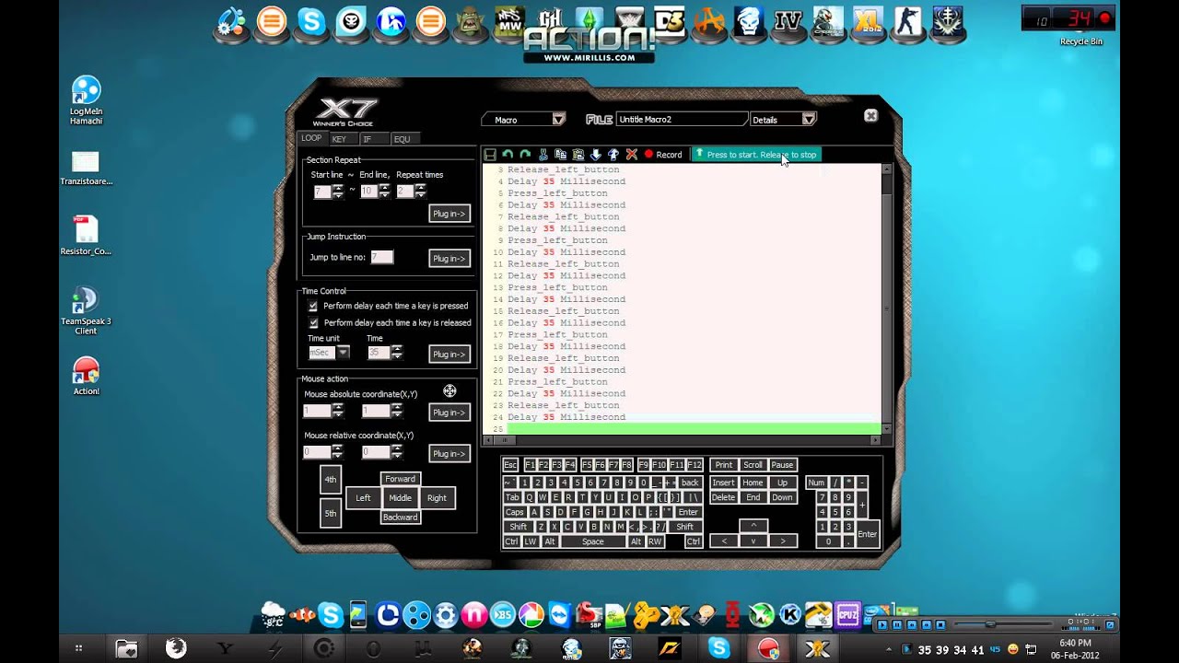Start recording with the Record button
1179x663 pixels.
(x=663, y=155)
